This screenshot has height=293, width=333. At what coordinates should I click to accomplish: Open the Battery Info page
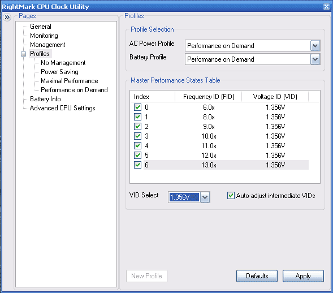click(x=45, y=99)
